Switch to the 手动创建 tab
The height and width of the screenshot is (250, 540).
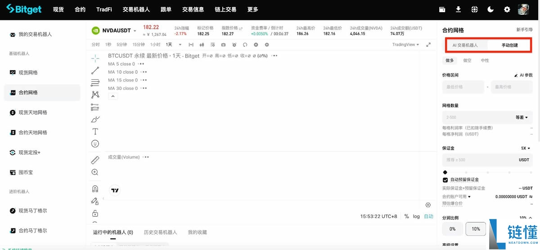(x=510, y=45)
